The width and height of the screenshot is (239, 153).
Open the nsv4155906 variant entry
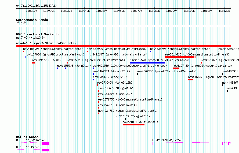[53, 49]
